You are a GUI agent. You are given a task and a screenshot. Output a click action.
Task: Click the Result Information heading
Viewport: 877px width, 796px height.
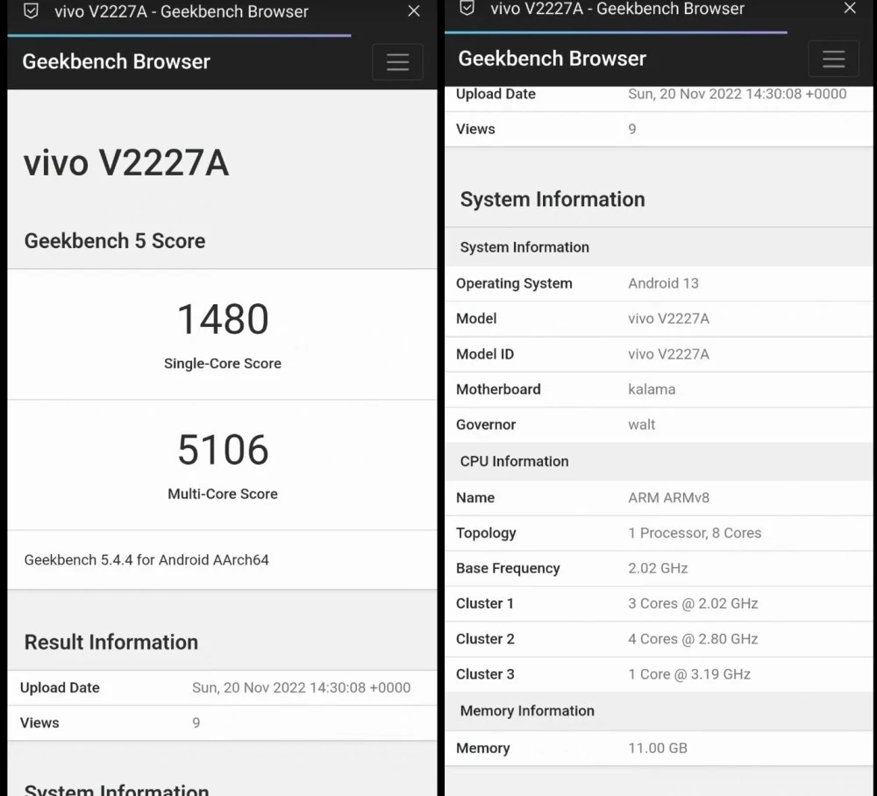pos(111,643)
